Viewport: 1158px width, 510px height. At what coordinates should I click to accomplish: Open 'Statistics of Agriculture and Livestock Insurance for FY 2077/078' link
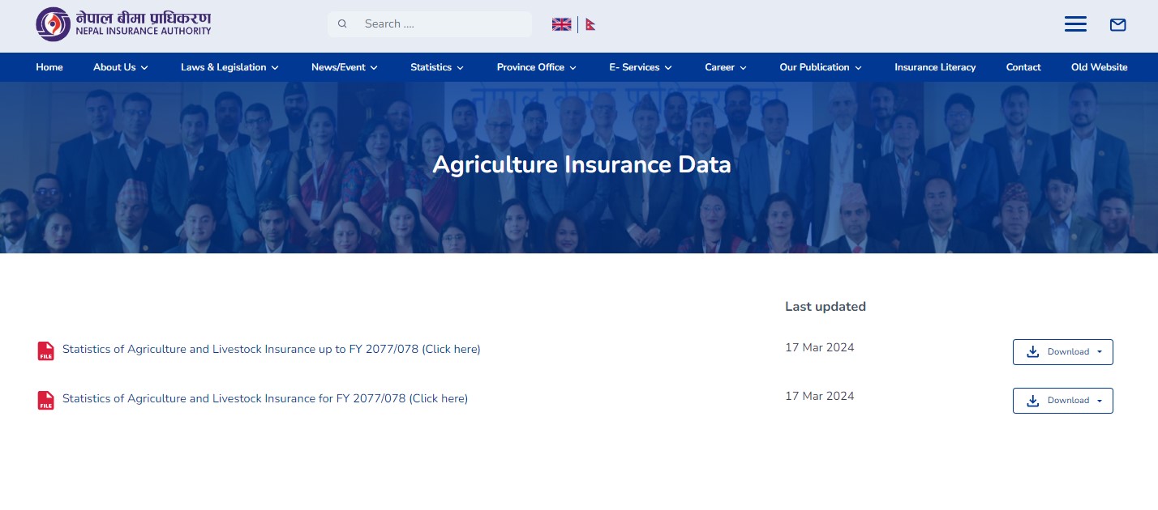(264, 398)
